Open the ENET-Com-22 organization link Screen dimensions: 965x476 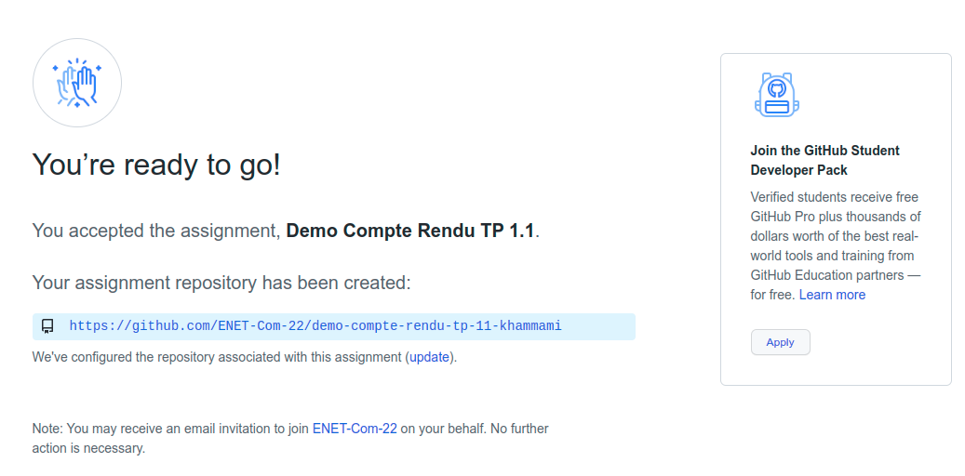[x=355, y=429]
